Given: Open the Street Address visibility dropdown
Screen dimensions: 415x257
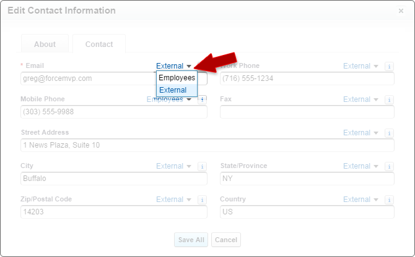Looking at the screenshot, I should click(x=360, y=133).
